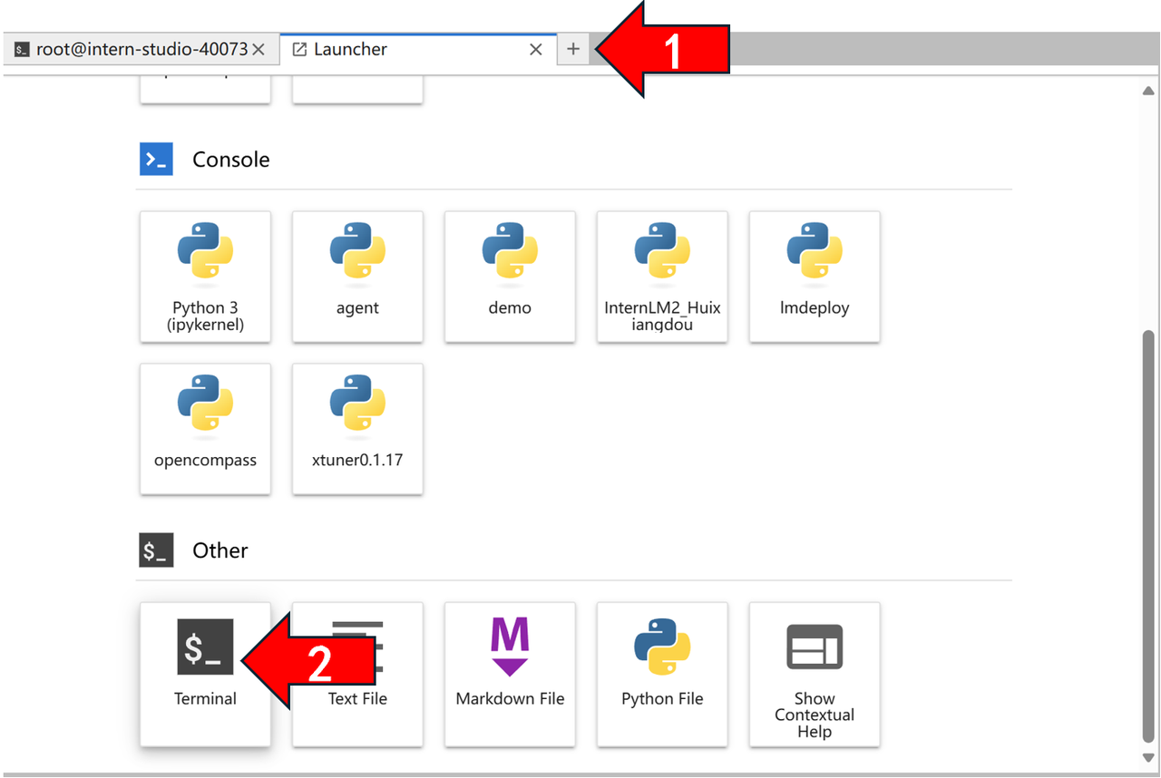The width and height of the screenshot is (1161, 778).
Task: Click the Console section heading text
Action: (231, 160)
